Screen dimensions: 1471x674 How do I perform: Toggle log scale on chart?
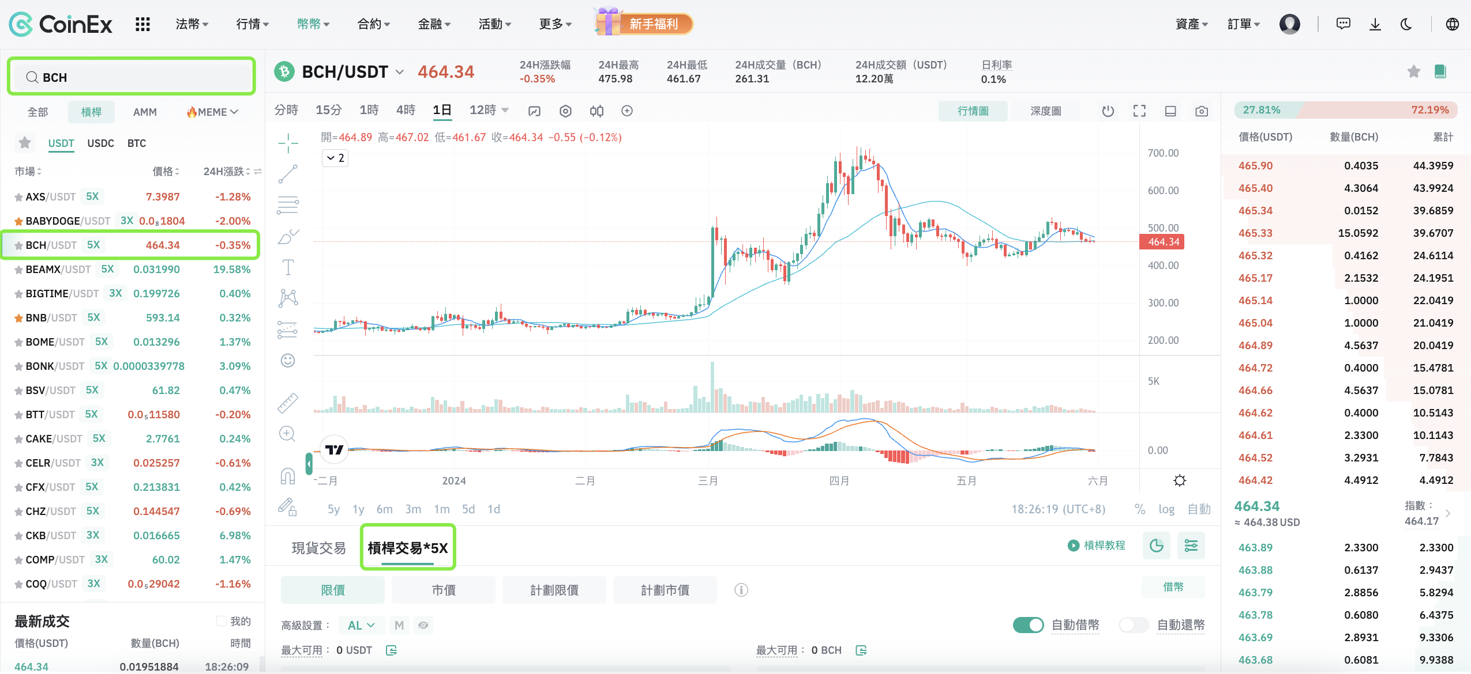[1166, 509]
